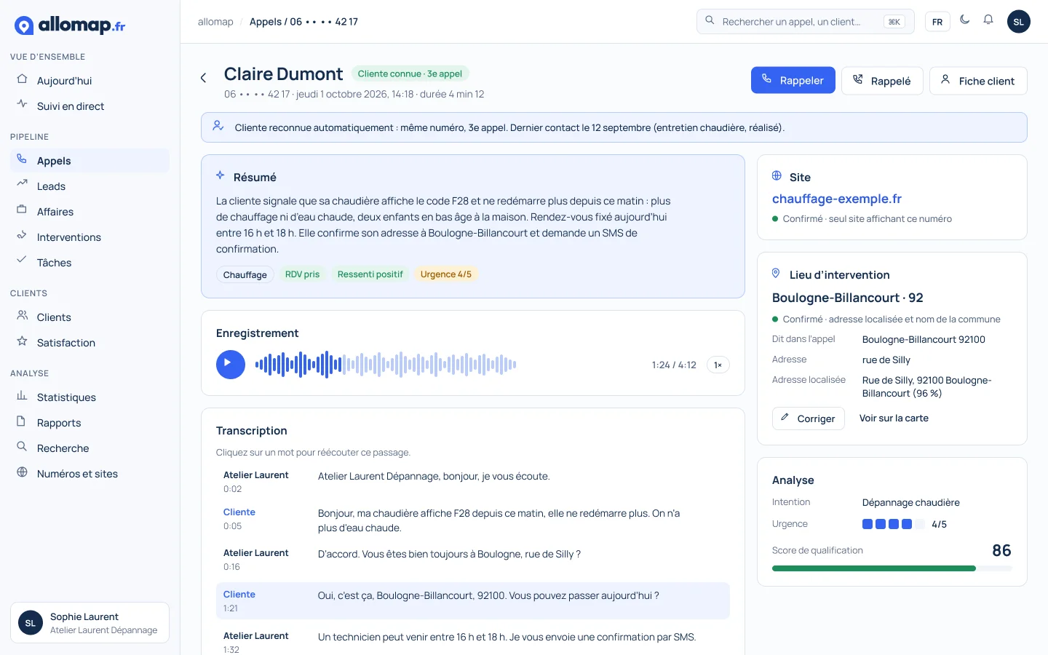The height and width of the screenshot is (655, 1048).
Task: Replay the Cliente passage at 0:05
Action: pos(473,520)
